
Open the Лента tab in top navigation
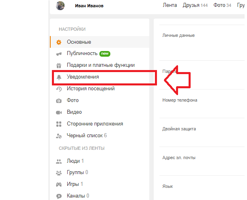[x=170, y=5]
